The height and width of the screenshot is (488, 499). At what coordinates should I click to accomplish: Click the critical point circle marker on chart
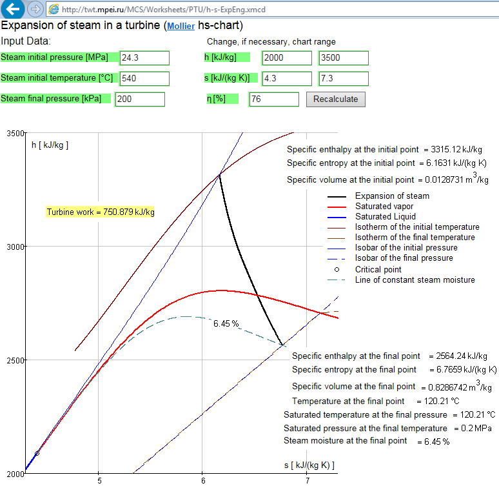[x=37, y=453]
